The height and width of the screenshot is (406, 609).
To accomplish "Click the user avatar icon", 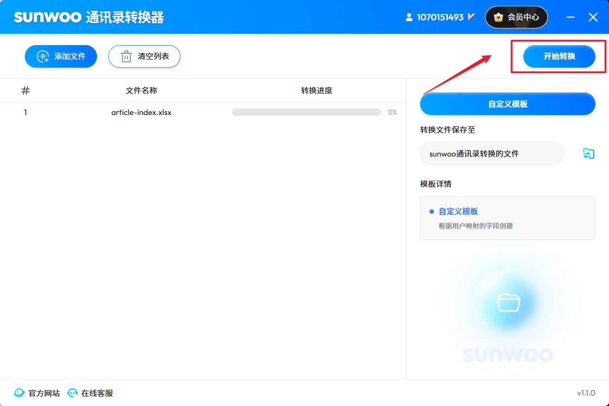I will (409, 17).
